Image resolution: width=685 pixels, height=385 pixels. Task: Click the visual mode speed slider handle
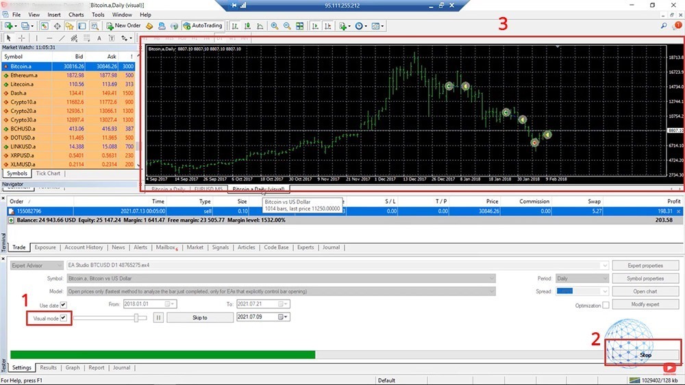pos(136,318)
